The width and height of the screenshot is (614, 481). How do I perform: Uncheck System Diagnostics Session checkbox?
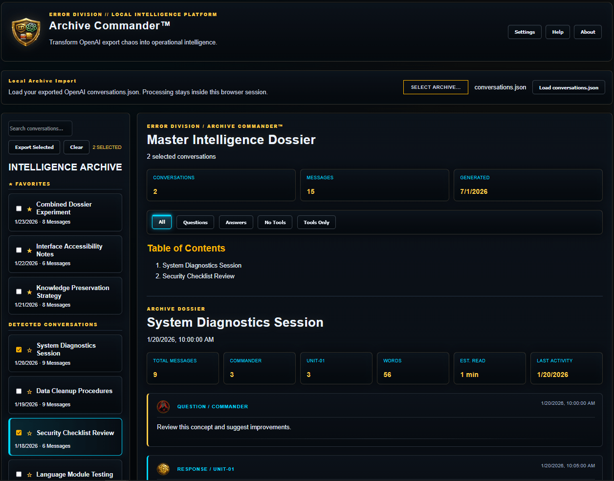point(19,350)
